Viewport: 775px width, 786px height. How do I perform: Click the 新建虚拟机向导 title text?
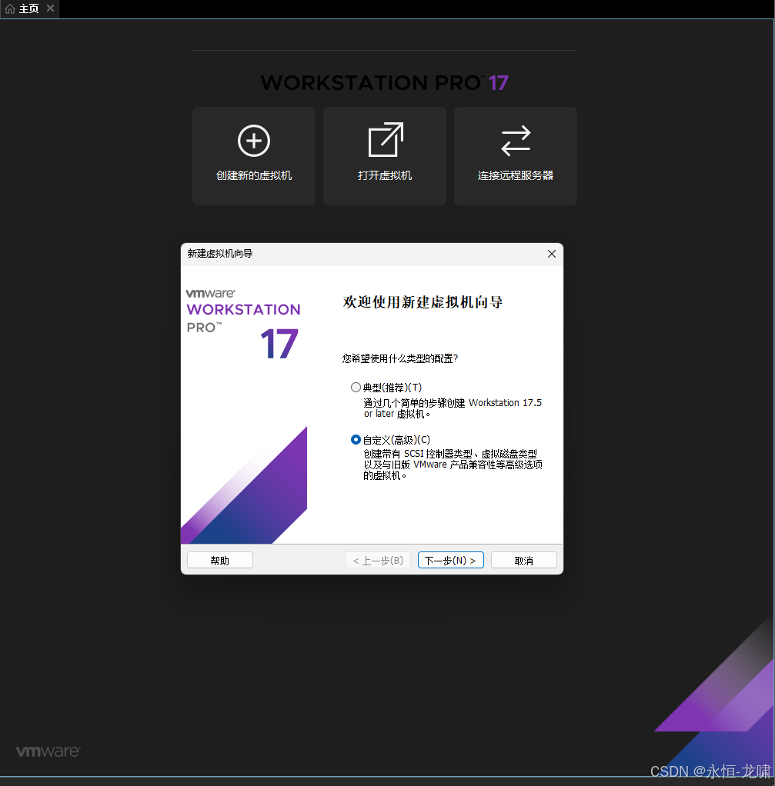tap(219, 254)
